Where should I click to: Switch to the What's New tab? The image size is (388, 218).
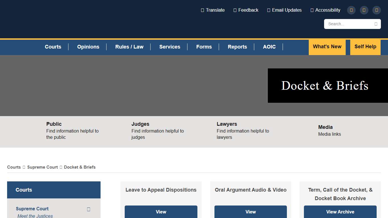click(x=327, y=47)
